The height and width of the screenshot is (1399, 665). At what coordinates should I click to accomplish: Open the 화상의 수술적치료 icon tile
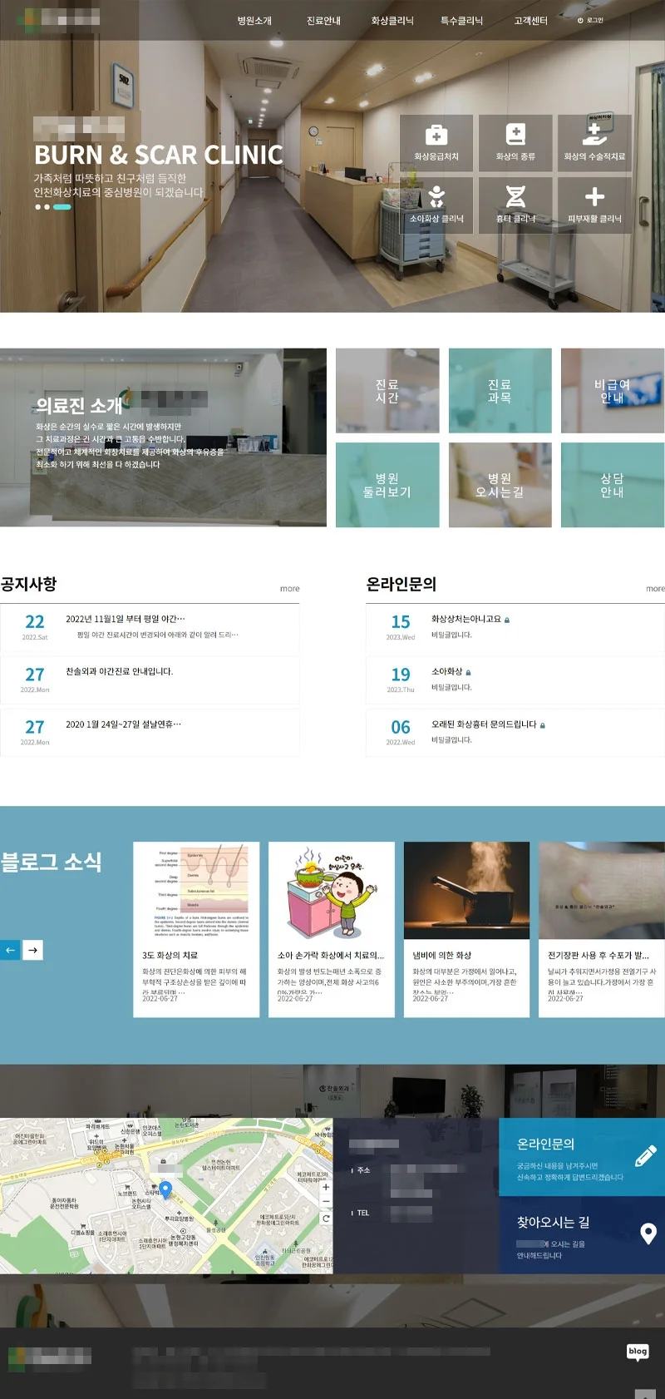[x=594, y=143]
